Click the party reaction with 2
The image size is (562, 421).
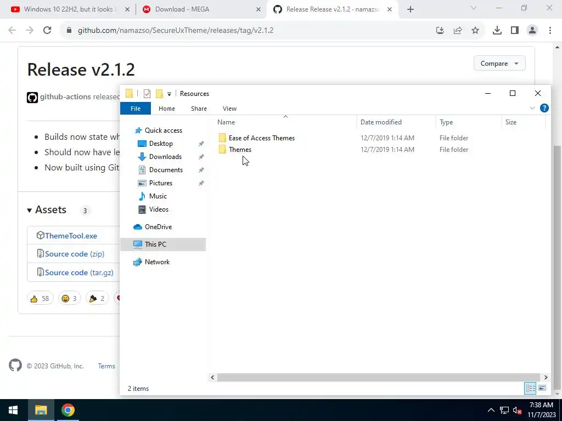click(97, 298)
